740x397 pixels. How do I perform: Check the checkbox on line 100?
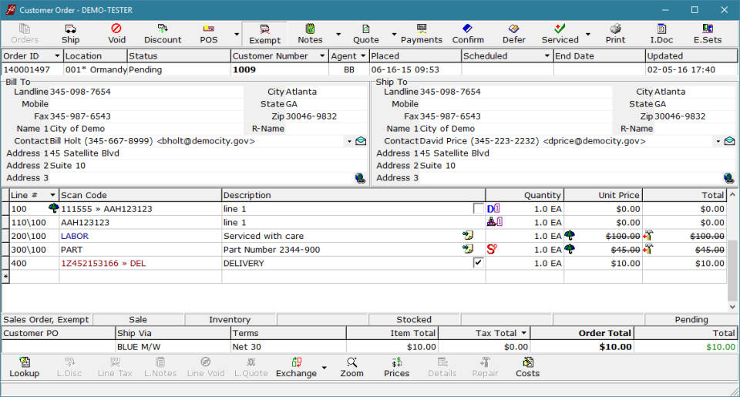click(478, 208)
